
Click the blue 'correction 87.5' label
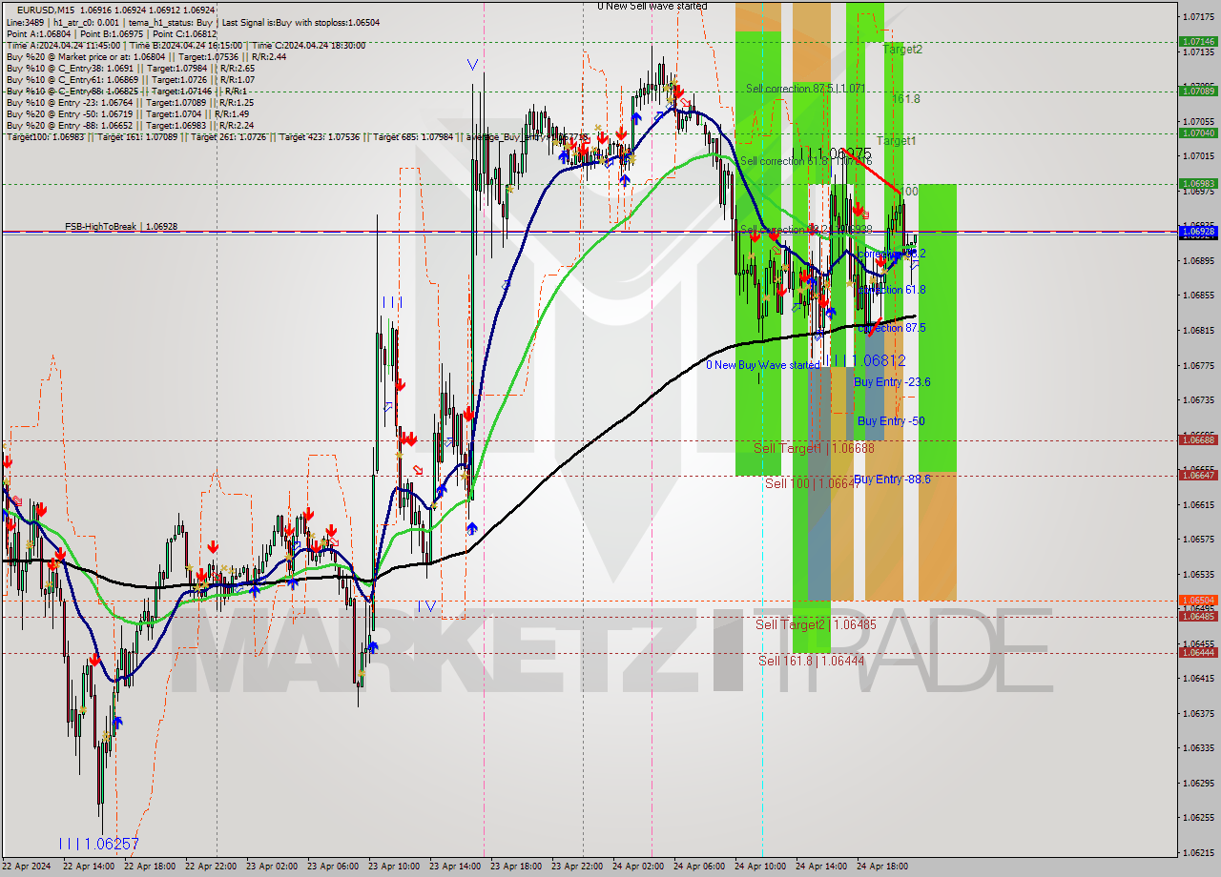pyautogui.click(x=892, y=328)
